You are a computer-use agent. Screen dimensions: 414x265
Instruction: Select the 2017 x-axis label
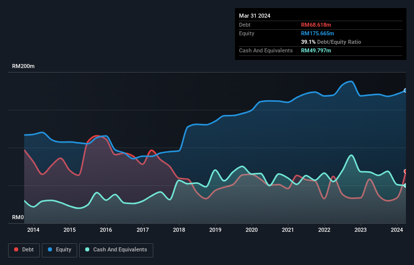(143, 230)
